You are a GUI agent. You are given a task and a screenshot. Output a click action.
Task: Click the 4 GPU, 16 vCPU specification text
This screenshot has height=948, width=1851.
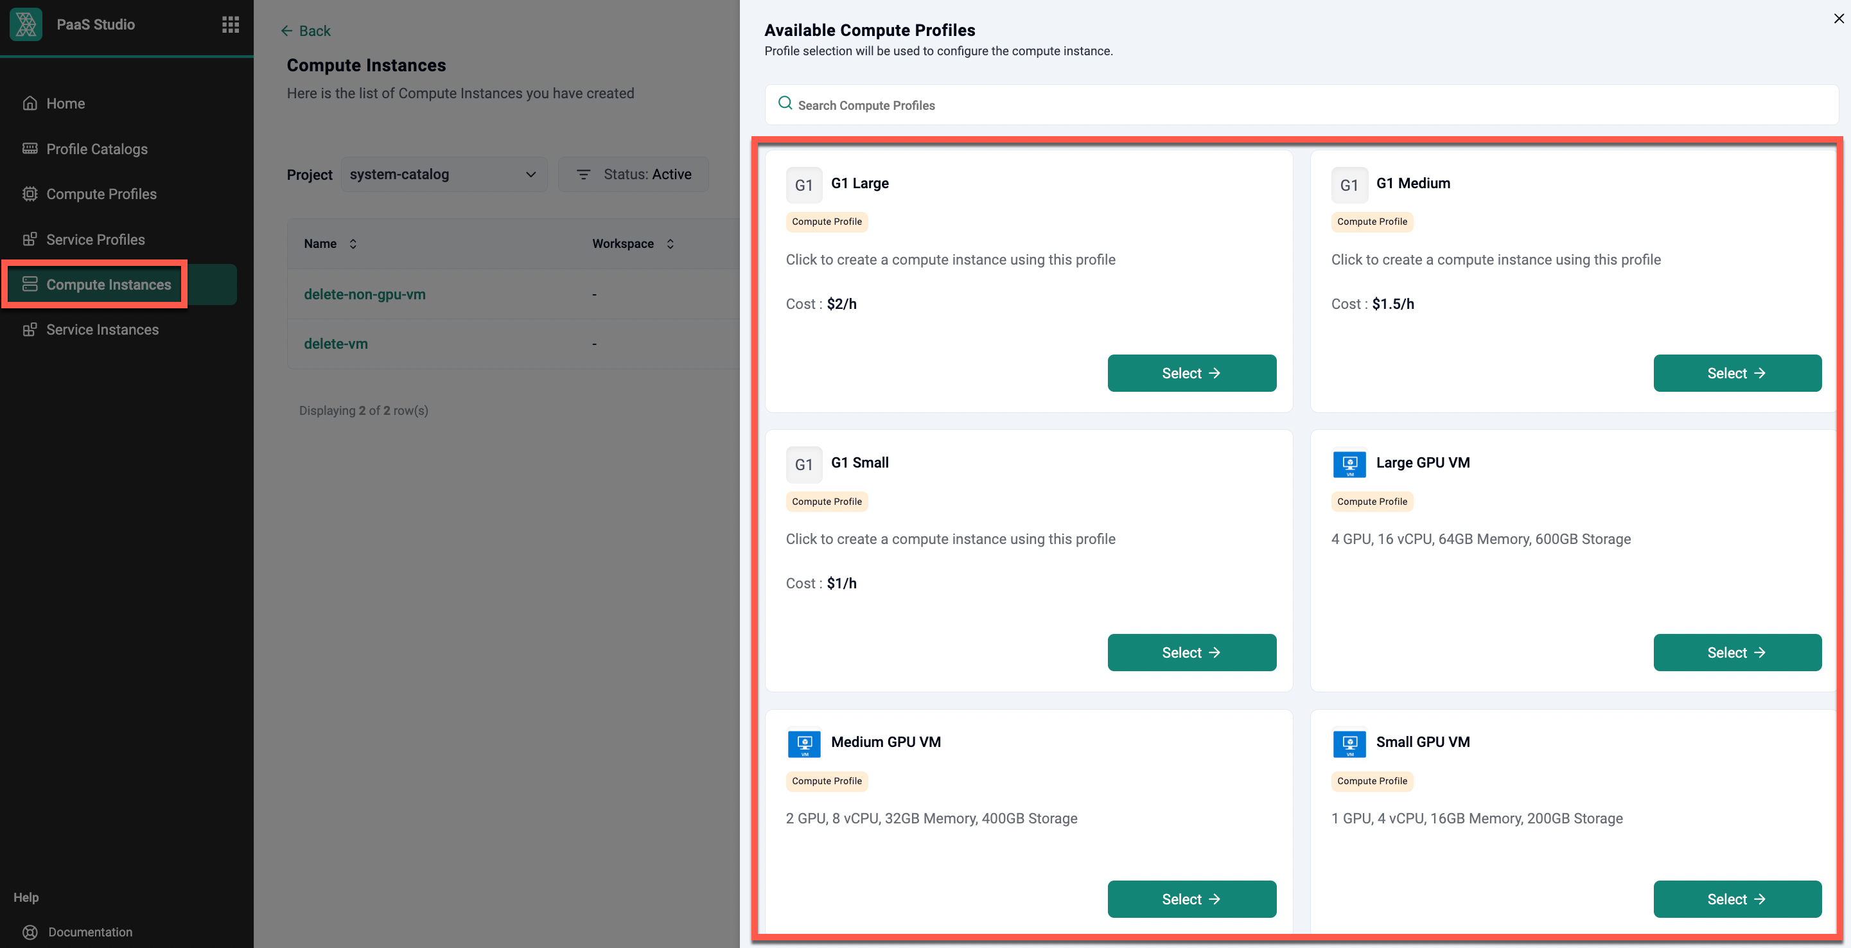tap(1480, 539)
